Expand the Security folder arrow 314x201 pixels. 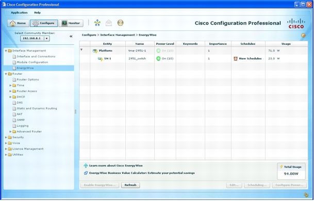pos(6,138)
